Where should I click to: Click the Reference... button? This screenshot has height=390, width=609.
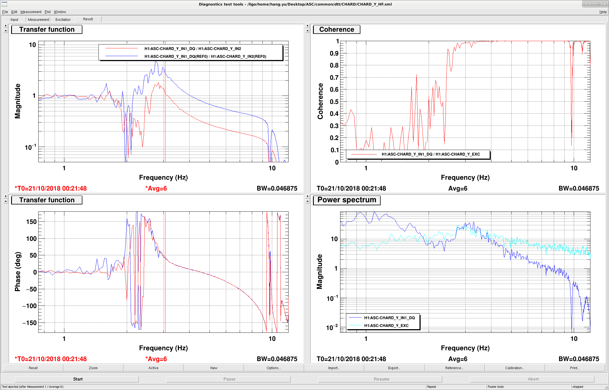pyautogui.click(x=454, y=368)
